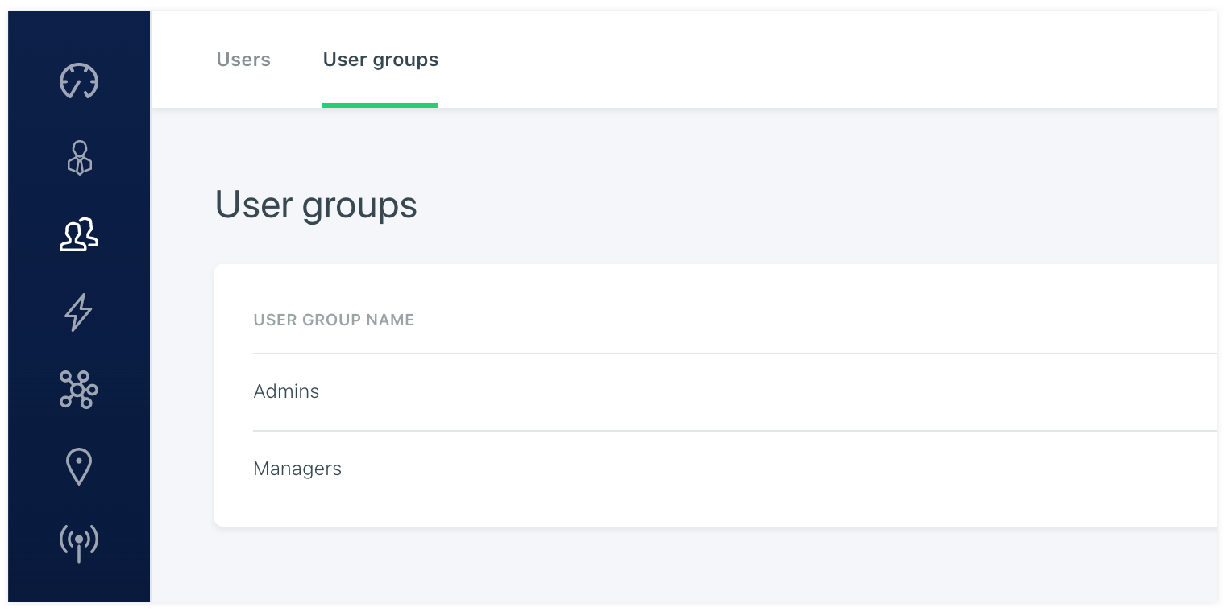This screenshot has height=612, width=1225.
Task: Switch to the Users tab
Action: 243,60
